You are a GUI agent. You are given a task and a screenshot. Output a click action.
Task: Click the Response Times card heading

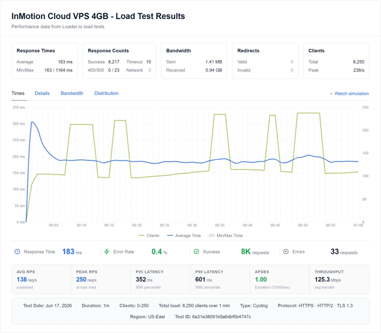click(x=36, y=50)
